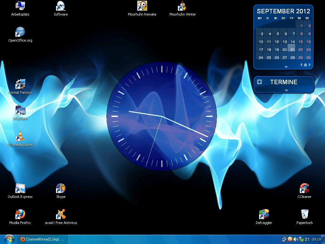Select day 14 in the calendar

coord(291,40)
